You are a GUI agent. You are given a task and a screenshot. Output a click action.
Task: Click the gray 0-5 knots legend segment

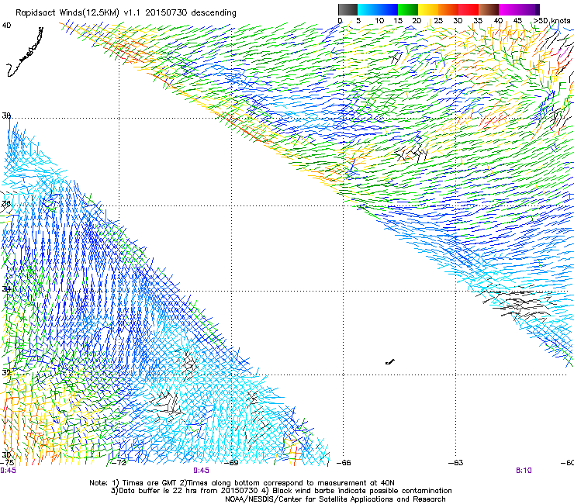click(348, 9)
